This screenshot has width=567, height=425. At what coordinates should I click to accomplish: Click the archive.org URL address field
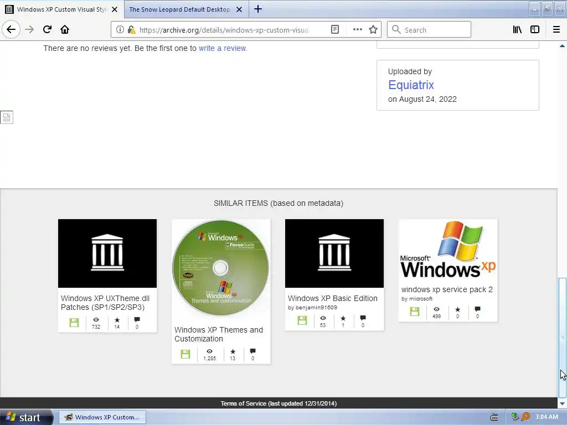tap(225, 30)
